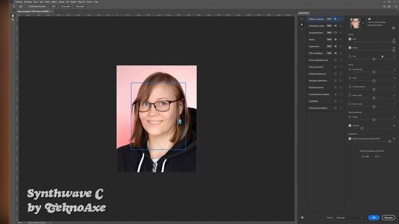This screenshot has height=224, width=399.
Task: Expand arrow on Hiusten paksuus row
Action: tap(395, 86)
